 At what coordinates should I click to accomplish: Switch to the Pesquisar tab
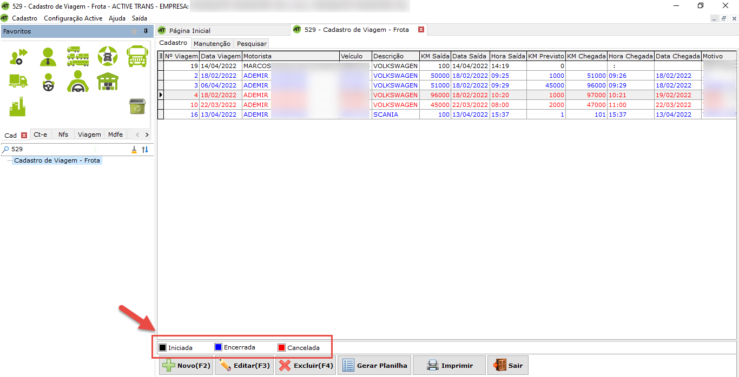coord(252,44)
